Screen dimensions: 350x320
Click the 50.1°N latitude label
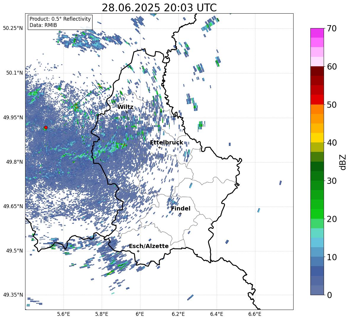(14, 73)
